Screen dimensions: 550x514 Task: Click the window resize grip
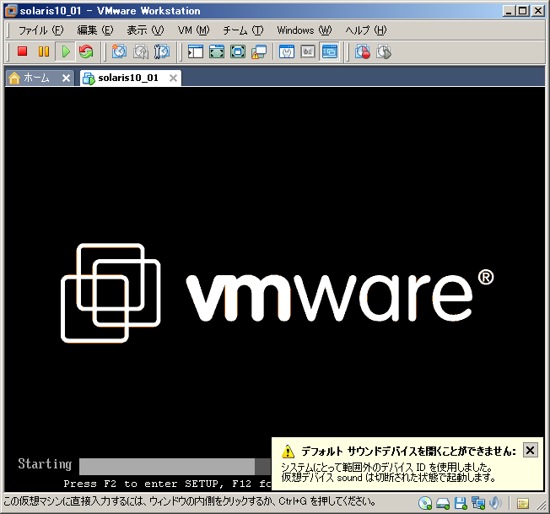pyautogui.click(x=542, y=506)
